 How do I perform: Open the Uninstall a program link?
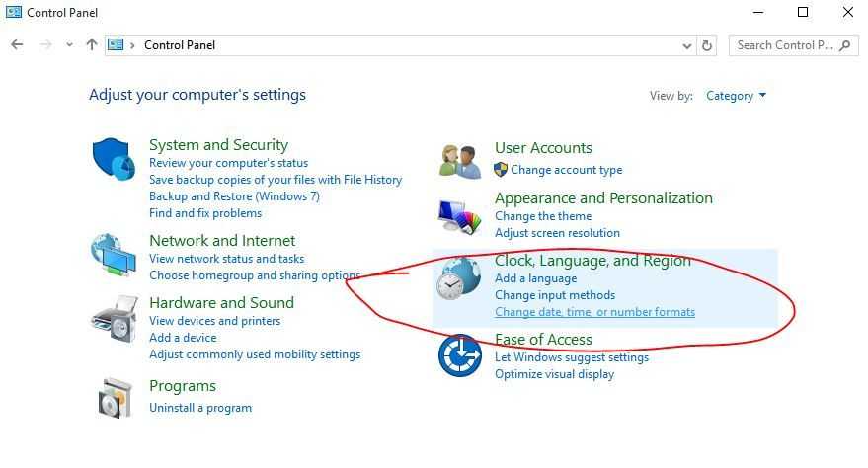tap(200, 408)
